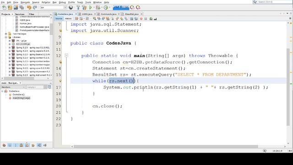Click the memory usage indicator in toolbar

coord(121,7)
